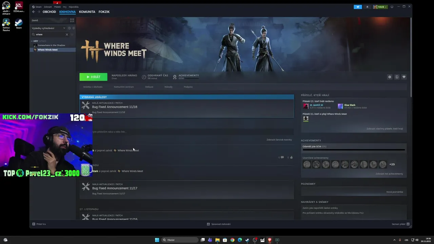Like the first activity post thumbs-up
The image size is (434, 244).
291,157
